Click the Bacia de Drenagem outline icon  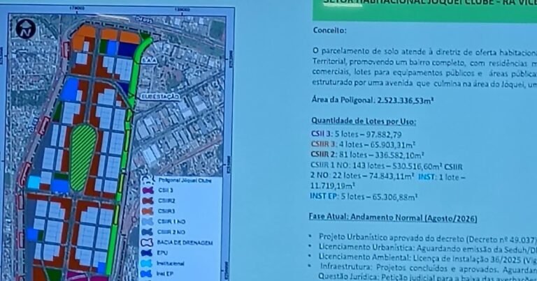148,243
